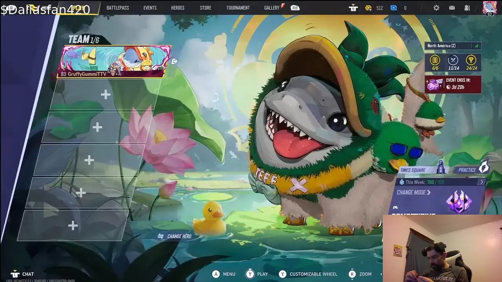
Task: Click the A Menu prompt
Action: click(224, 274)
